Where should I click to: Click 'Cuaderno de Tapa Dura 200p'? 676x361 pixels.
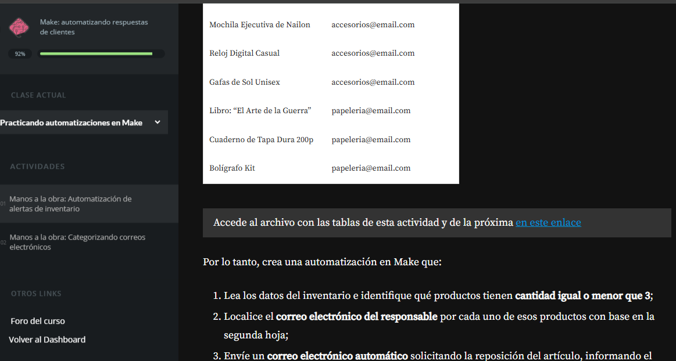pyautogui.click(x=260, y=139)
